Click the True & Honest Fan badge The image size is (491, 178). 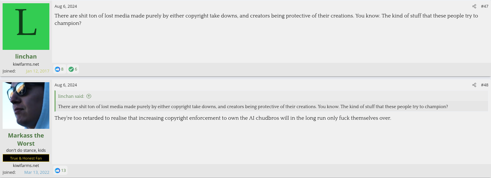(26, 158)
